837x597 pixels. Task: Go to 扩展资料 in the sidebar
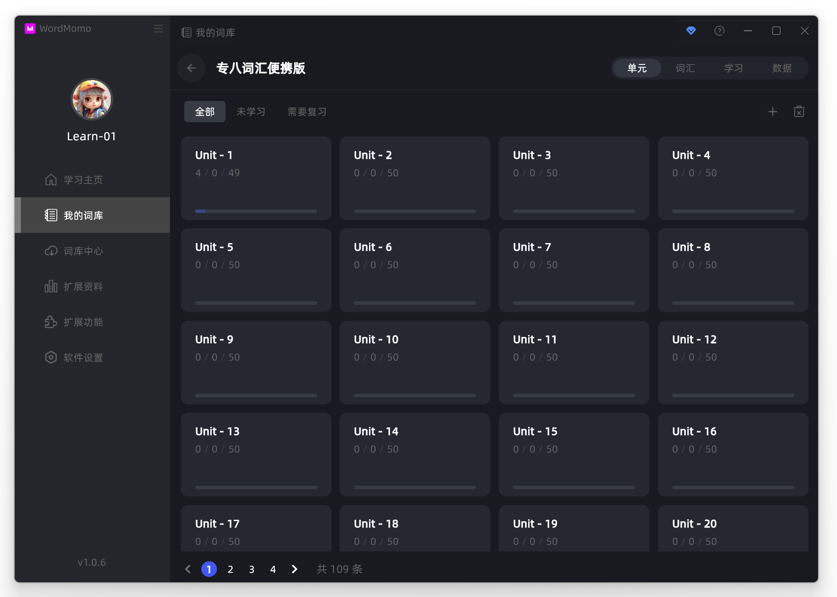[x=83, y=287]
